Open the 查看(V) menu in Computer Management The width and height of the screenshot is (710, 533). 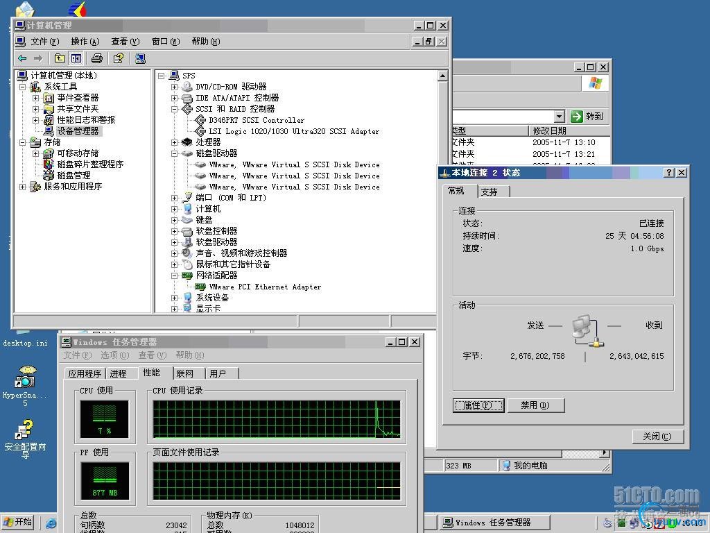click(x=125, y=42)
